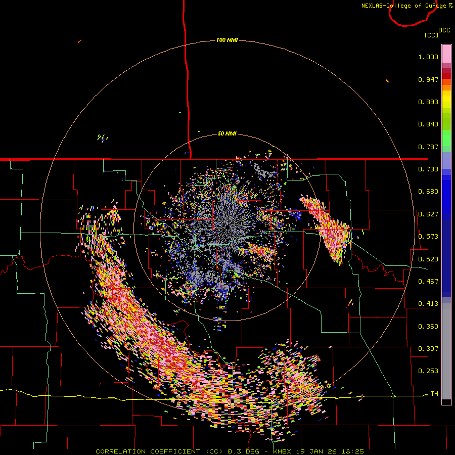Click the 0.627 legend value
Image resolution: width=455 pixels, height=455 pixels.
pos(428,214)
